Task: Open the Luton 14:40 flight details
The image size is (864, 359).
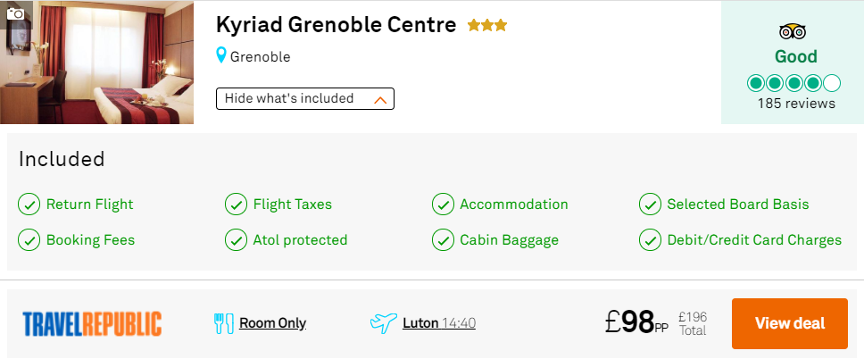Action: coord(438,323)
